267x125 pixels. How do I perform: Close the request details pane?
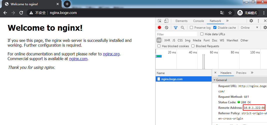(215, 73)
